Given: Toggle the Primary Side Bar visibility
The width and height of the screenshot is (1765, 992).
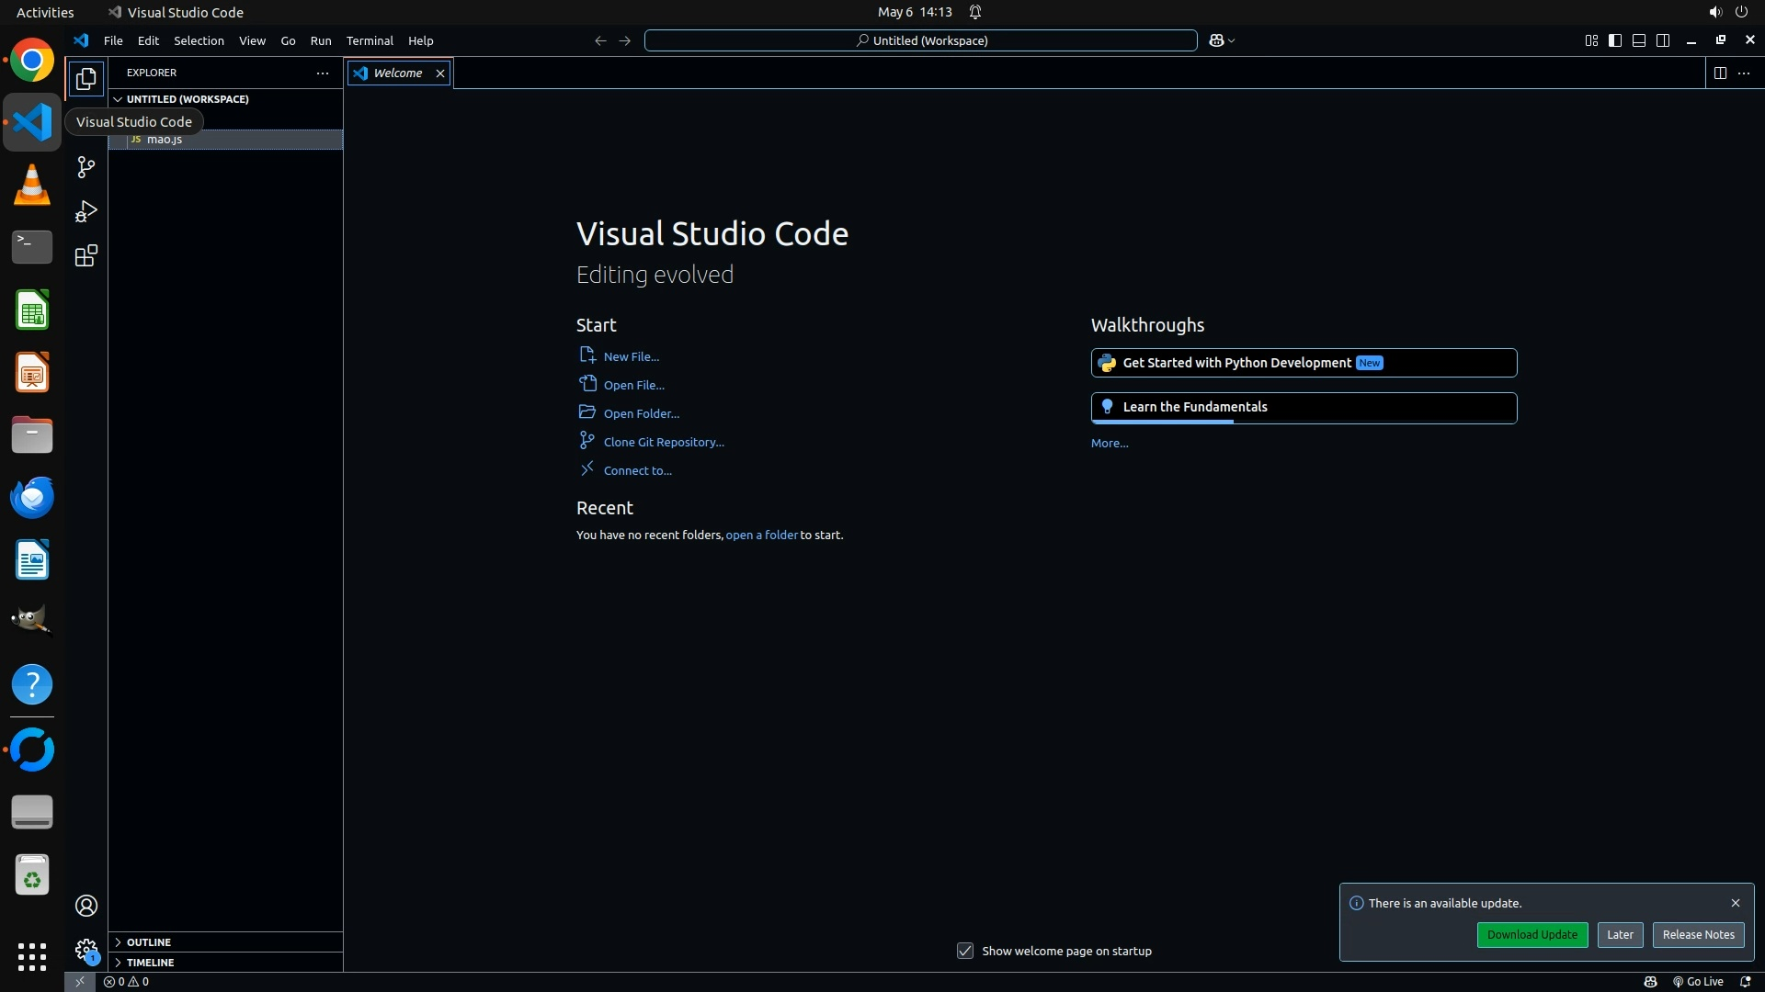Looking at the screenshot, I should point(1614,40).
